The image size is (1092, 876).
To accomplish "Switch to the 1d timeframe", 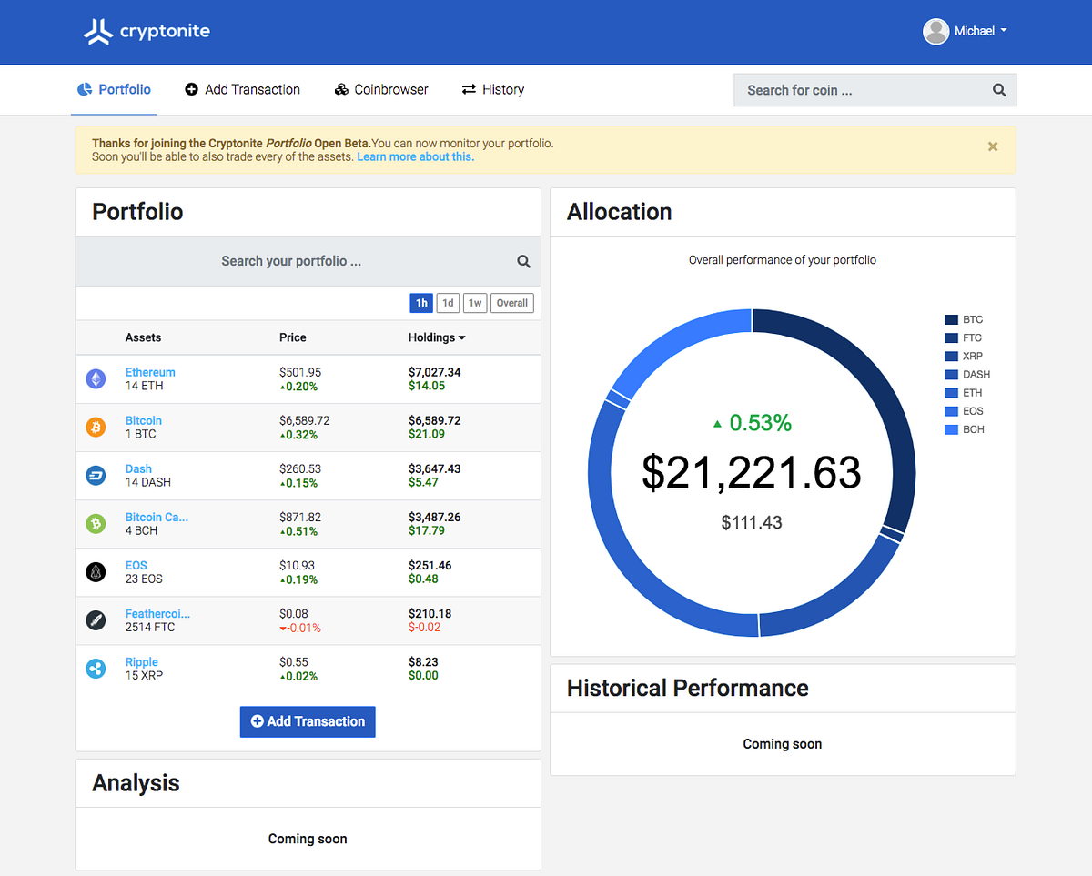I will (448, 303).
